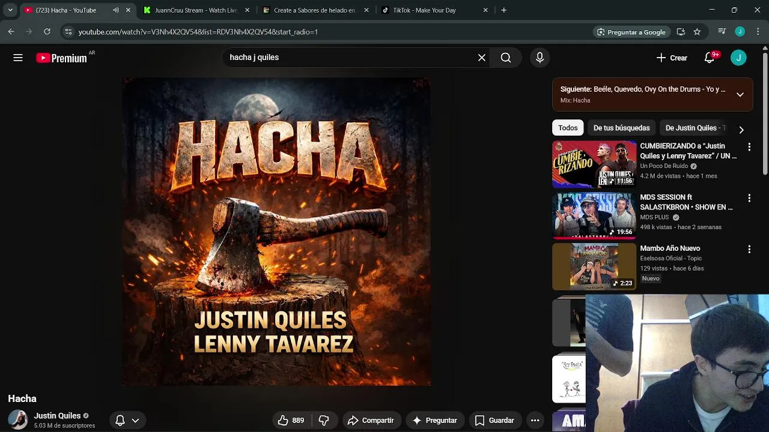The height and width of the screenshot is (432, 769).
Task: Open more actions three-dot menu
Action: [535, 421]
